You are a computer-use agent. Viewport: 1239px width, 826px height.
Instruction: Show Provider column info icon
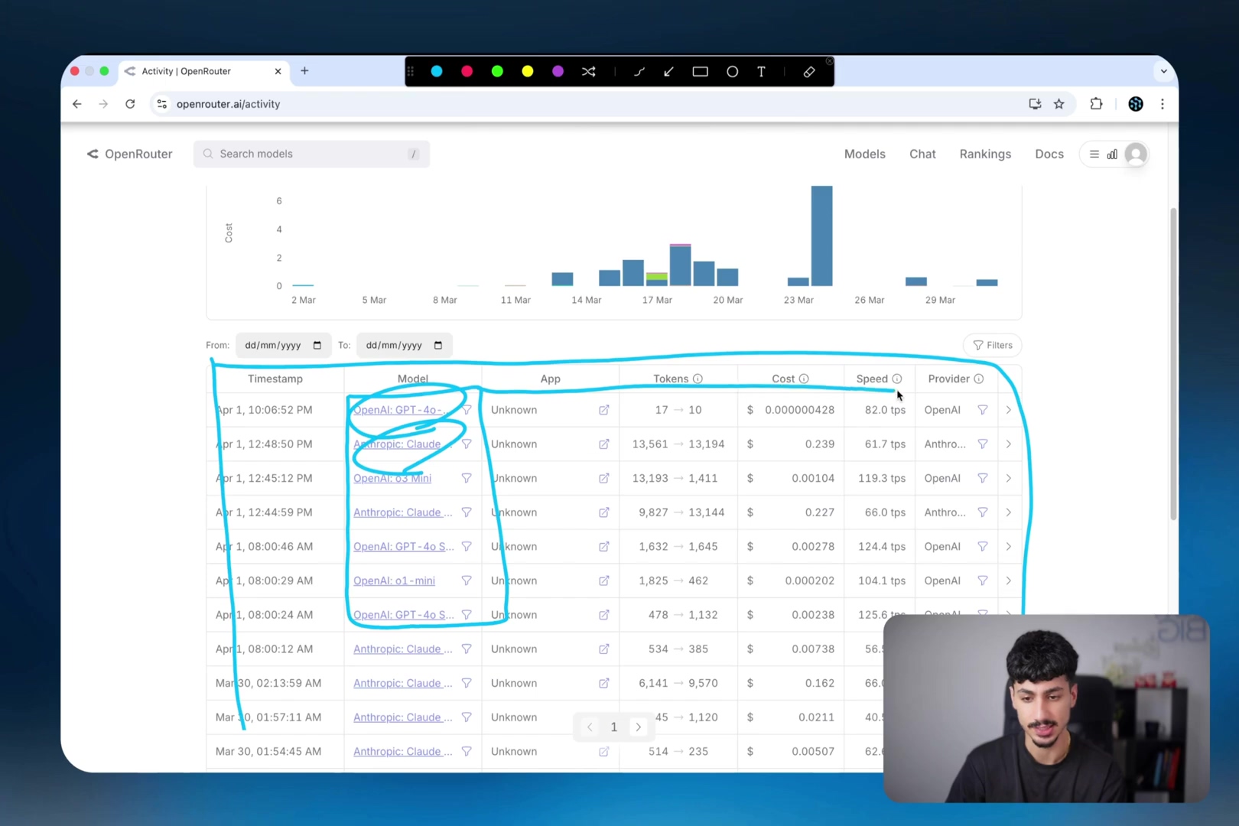[x=978, y=379]
